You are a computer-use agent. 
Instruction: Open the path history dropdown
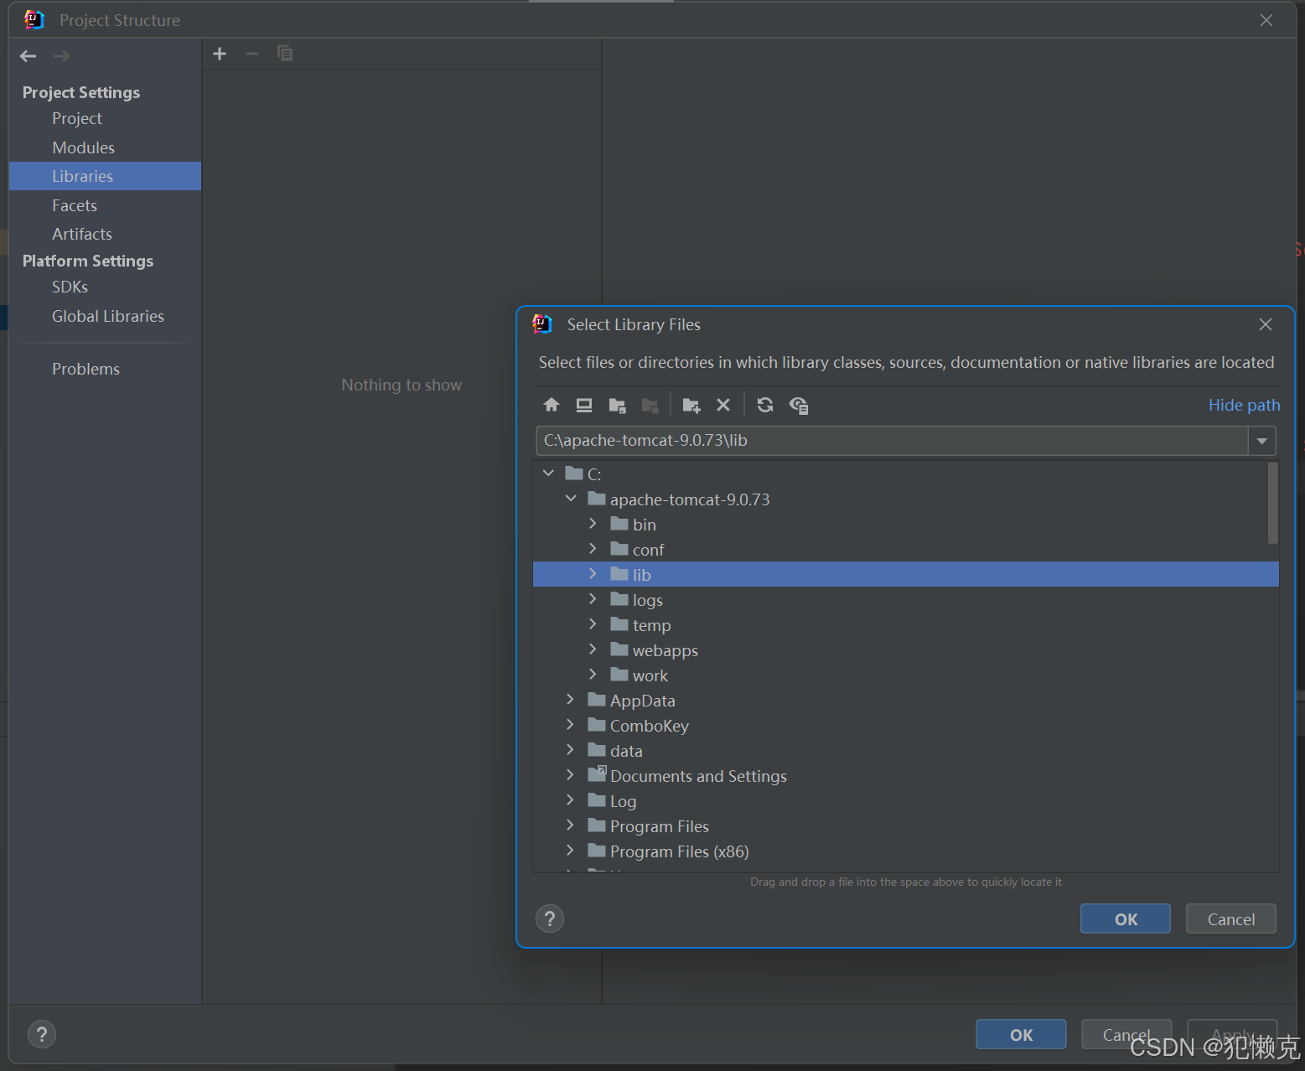coord(1261,440)
